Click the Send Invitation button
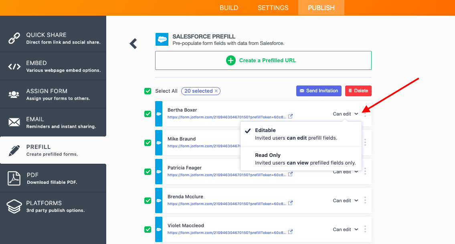This screenshot has height=244, width=455. [319, 91]
